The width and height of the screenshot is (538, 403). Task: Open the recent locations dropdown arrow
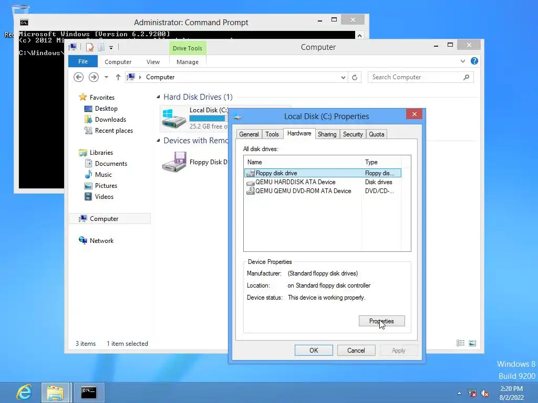106,77
